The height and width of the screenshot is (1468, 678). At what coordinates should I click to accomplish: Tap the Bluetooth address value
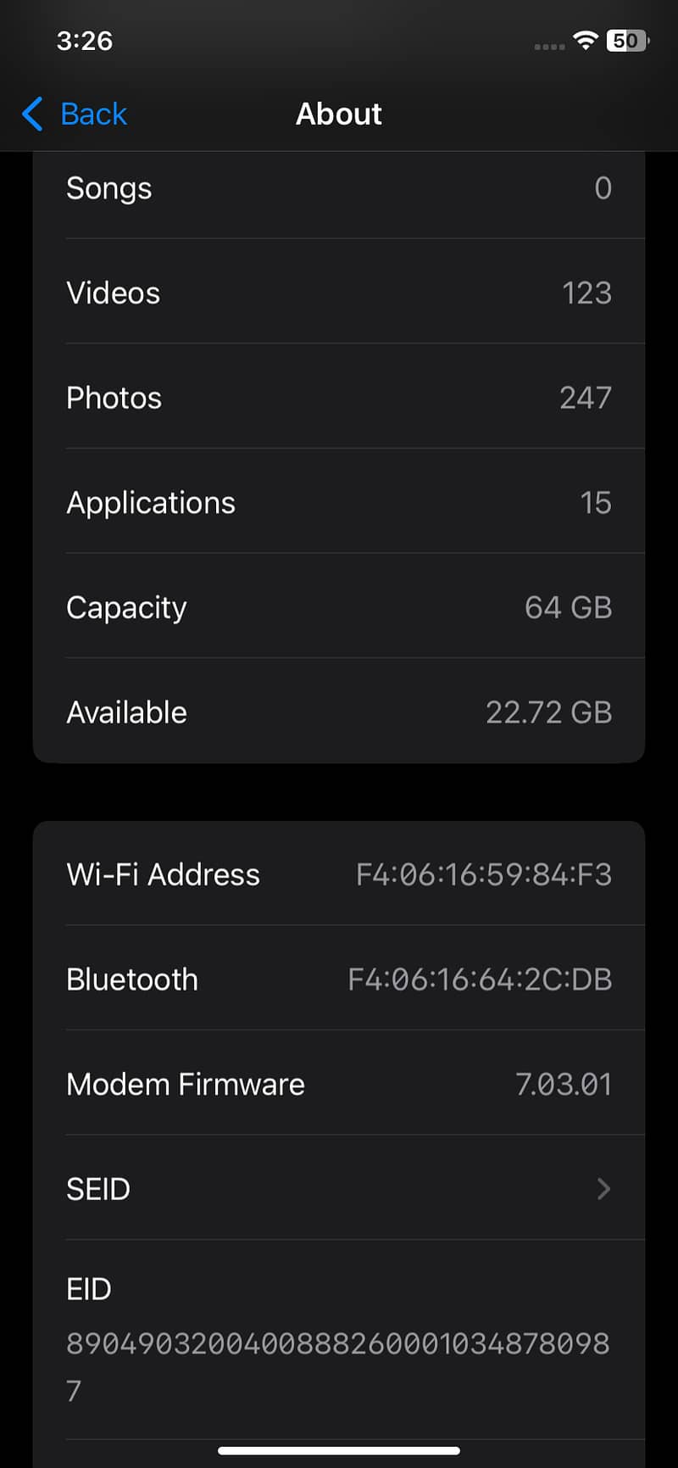tap(480, 980)
